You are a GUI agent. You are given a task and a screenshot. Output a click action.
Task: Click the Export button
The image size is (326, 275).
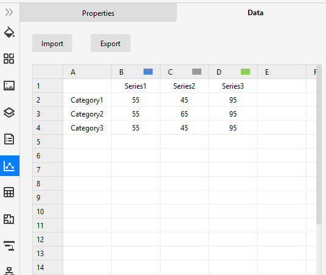pos(111,43)
